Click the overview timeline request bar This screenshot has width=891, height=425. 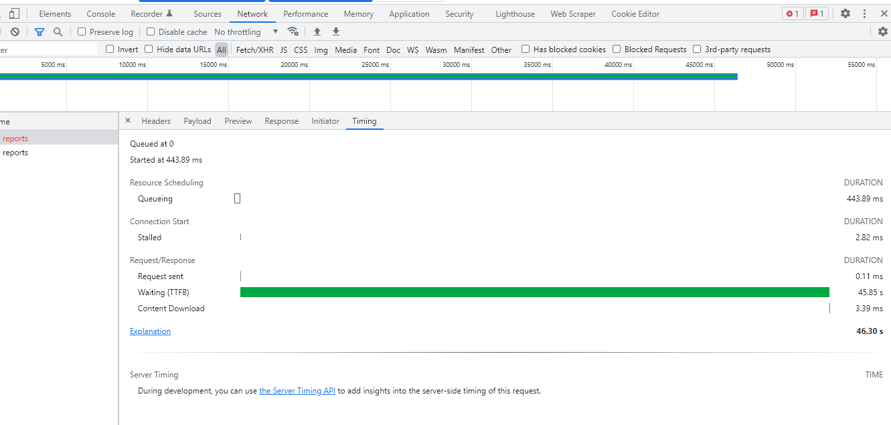368,76
